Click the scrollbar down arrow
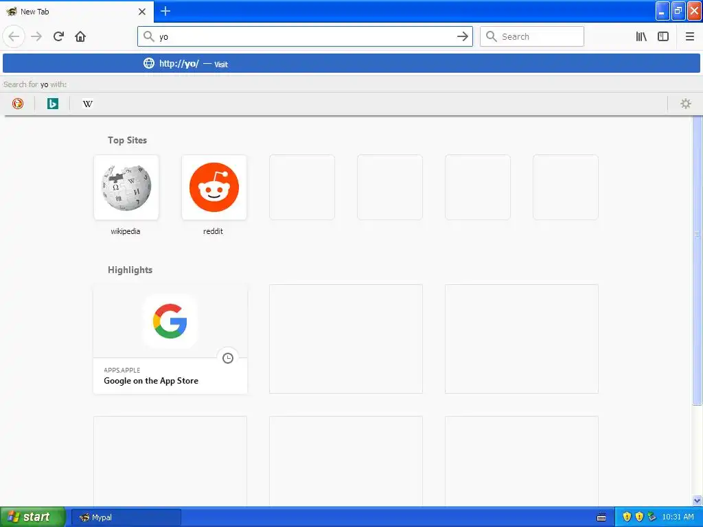The height and width of the screenshot is (527, 703). pyautogui.click(x=697, y=500)
